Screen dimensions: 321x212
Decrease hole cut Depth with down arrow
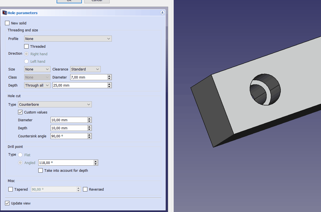coord(89,130)
